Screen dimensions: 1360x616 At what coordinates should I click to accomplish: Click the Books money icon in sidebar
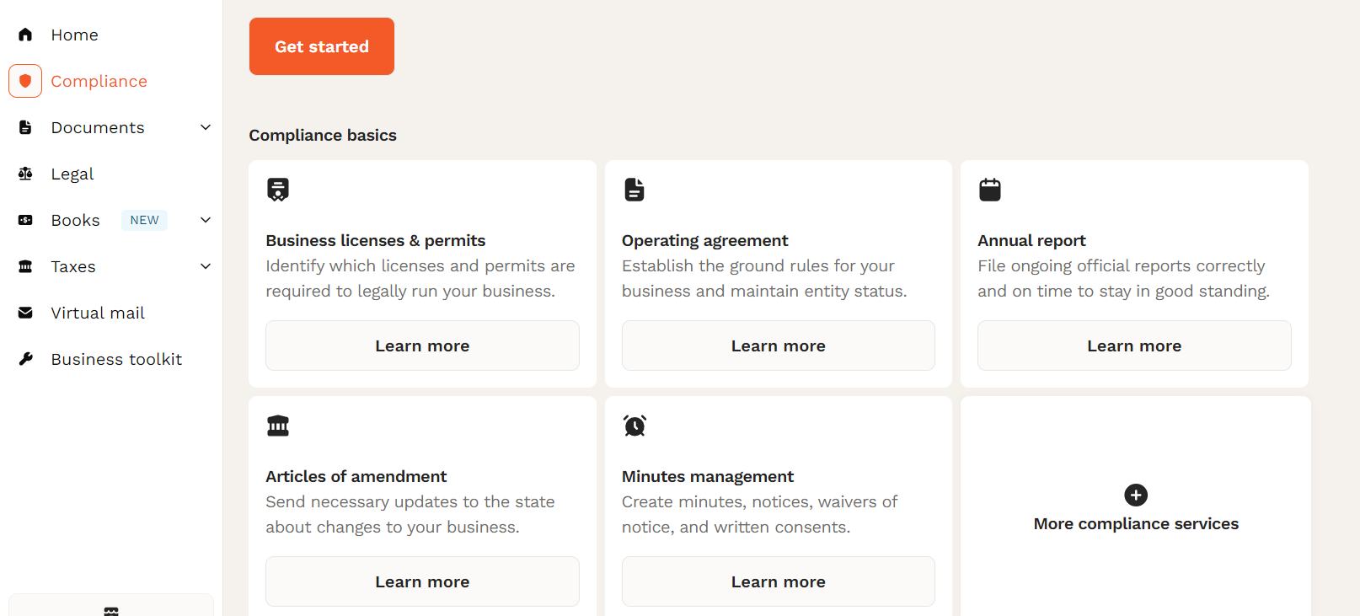pos(25,220)
